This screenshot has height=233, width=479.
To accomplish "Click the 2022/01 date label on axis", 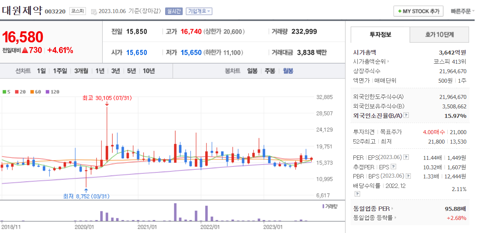I will click(210, 227).
